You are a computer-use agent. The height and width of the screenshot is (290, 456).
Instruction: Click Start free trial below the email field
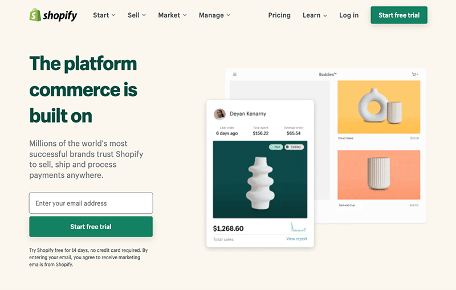pos(91,227)
